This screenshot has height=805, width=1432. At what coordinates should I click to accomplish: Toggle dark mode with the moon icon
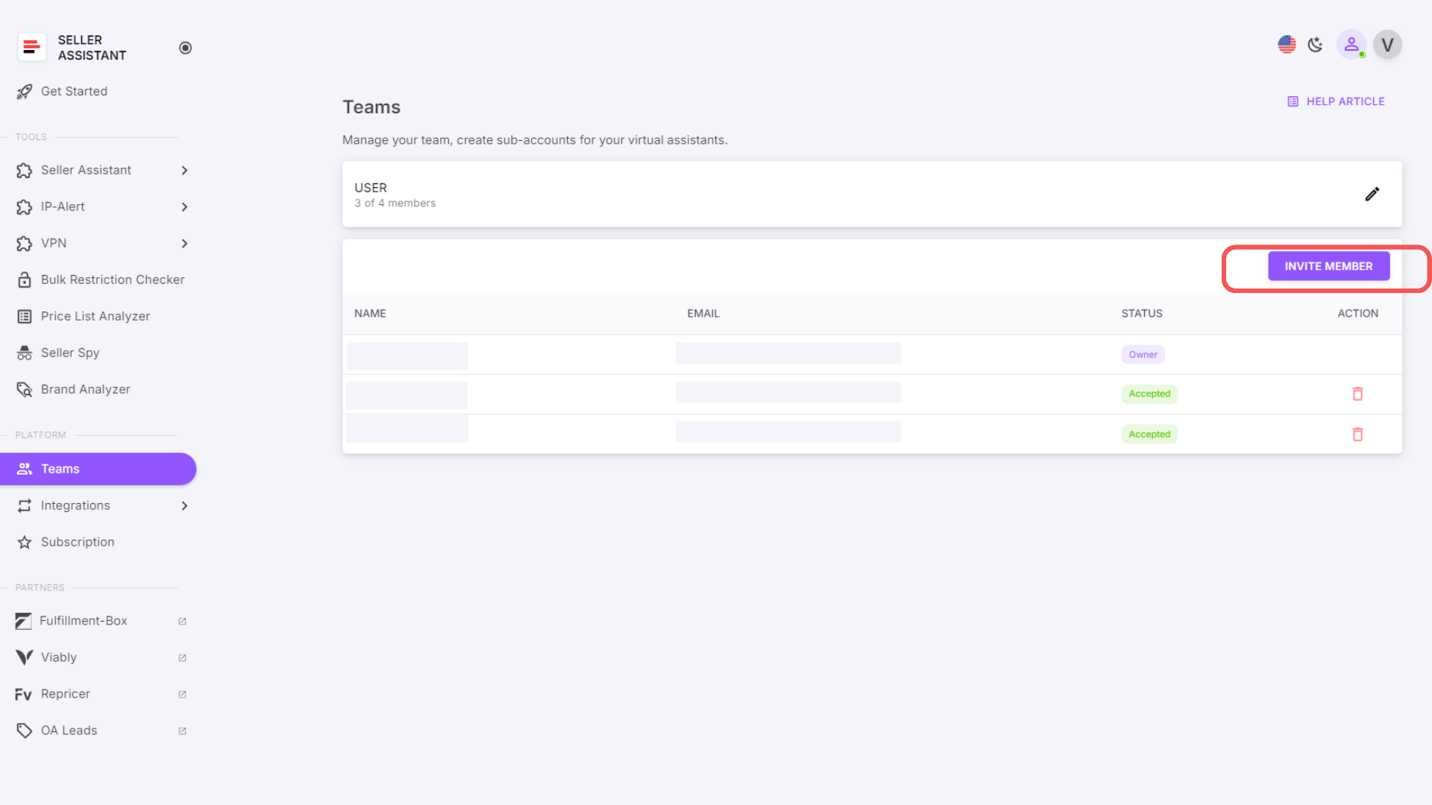click(x=1315, y=44)
